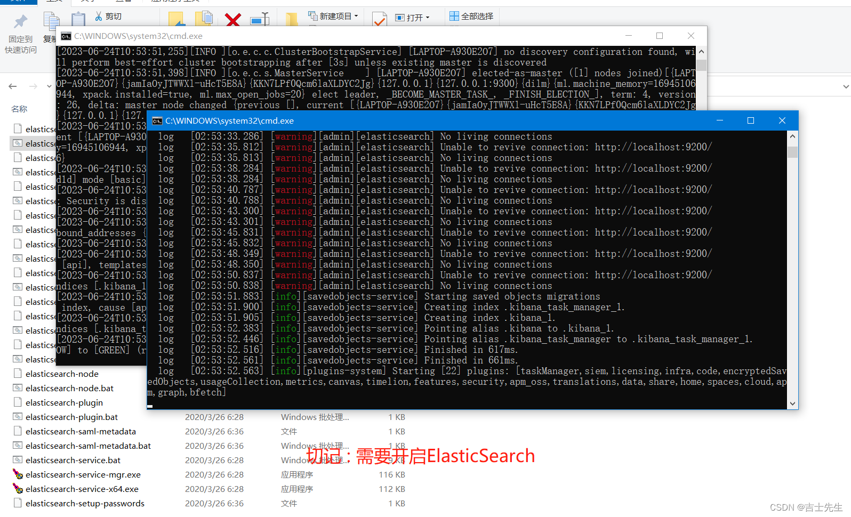Maximize the front cmd.exe window

[x=751, y=120]
